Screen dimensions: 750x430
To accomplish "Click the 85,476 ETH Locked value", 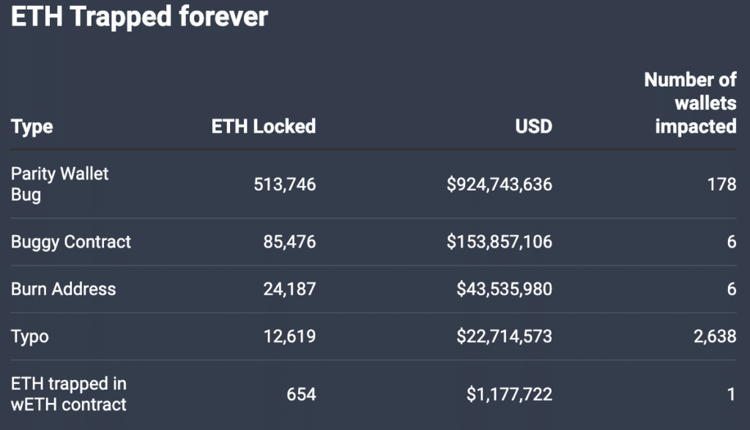I will [289, 242].
